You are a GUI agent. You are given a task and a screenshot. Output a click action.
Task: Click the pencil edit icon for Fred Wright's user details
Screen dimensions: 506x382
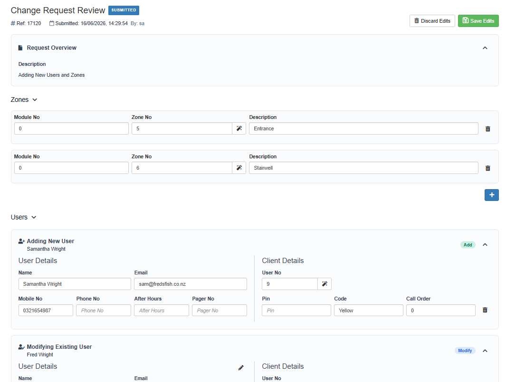point(241,367)
